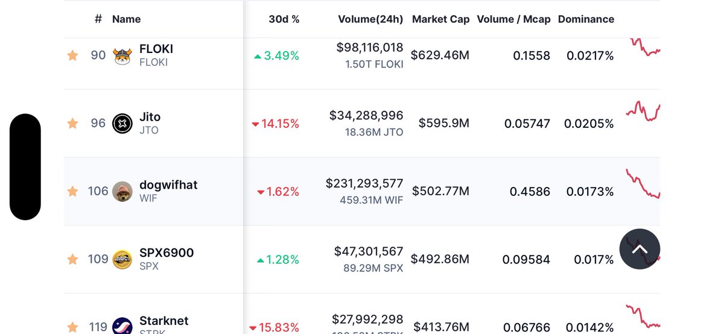Click the $413.76M market cap
724x334 pixels.
pyautogui.click(x=441, y=327)
